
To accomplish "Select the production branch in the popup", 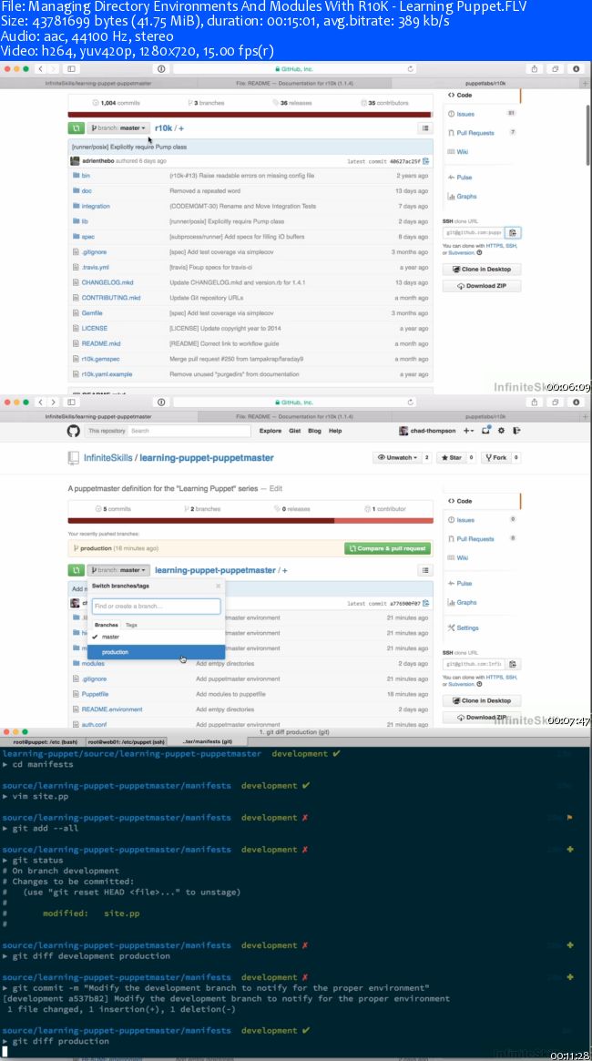I will click(156, 652).
